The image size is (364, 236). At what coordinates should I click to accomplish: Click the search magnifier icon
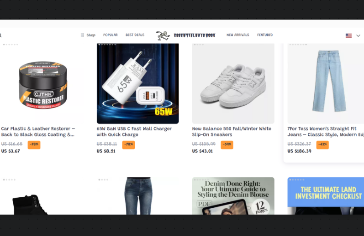coord(0,36)
